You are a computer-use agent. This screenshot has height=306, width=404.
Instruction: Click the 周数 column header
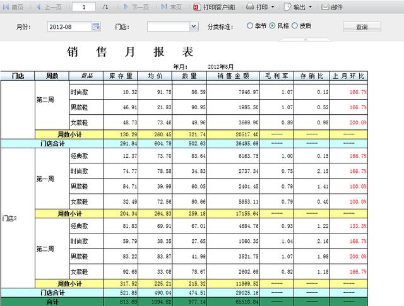tap(52, 76)
